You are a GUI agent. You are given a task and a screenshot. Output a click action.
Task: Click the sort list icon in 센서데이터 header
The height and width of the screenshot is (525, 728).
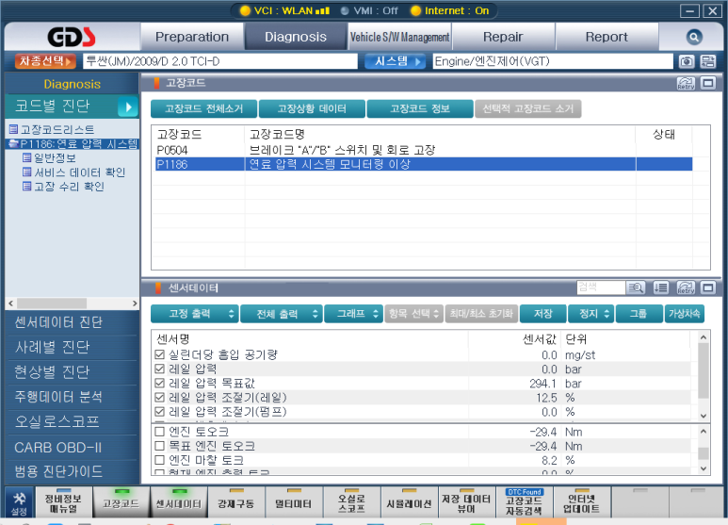point(660,288)
